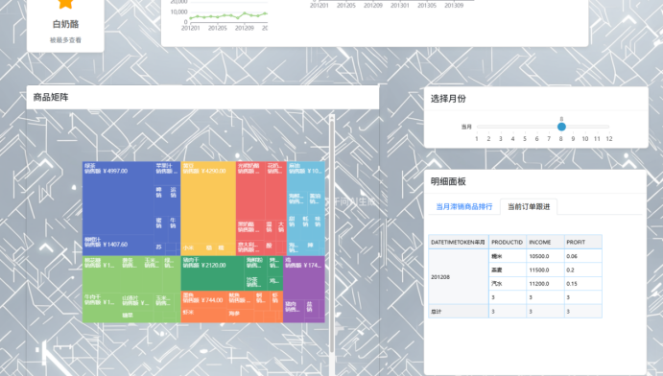The width and height of the screenshot is (663, 376).
Task: Click the INCOME column header
Action: point(545,242)
